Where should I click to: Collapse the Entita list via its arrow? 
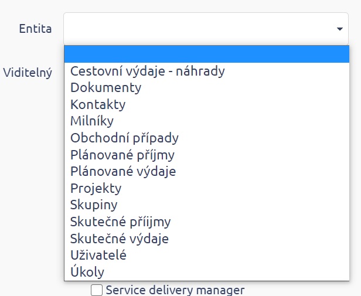click(x=339, y=29)
